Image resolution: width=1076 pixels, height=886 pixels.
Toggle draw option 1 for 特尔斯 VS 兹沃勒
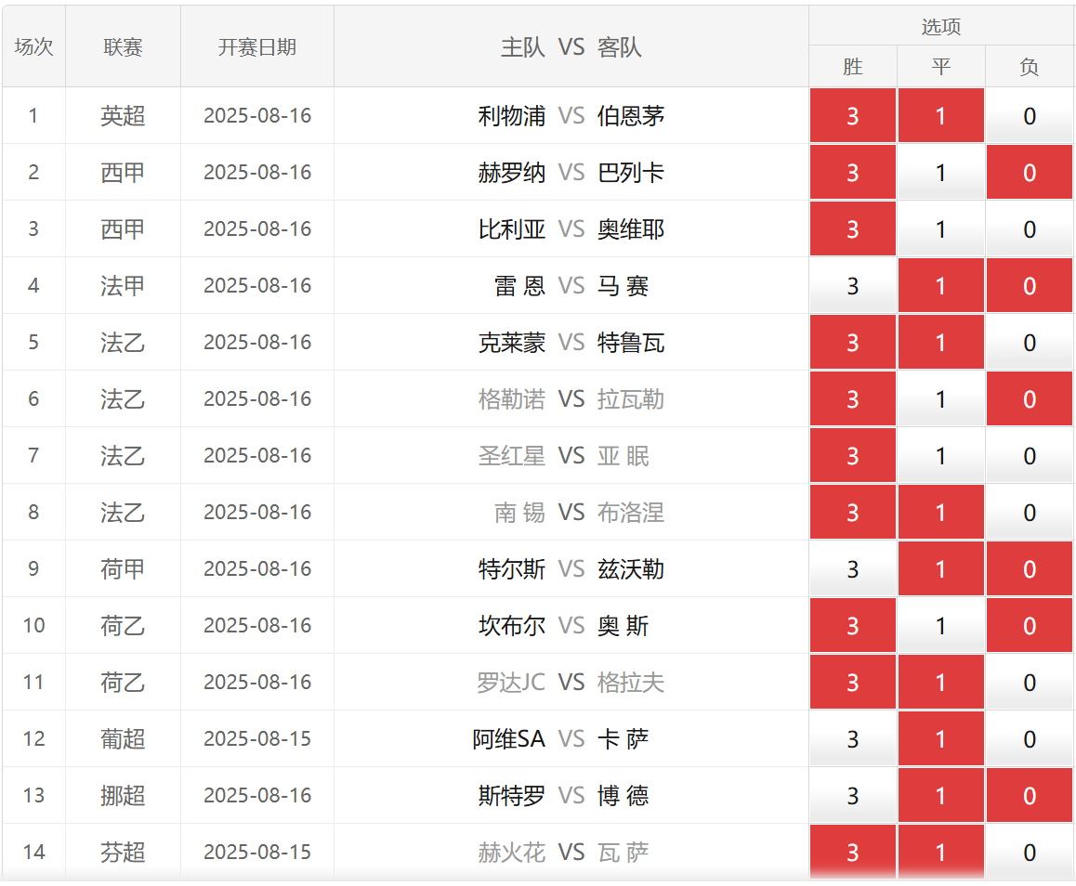pyautogui.click(x=941, y=569)
